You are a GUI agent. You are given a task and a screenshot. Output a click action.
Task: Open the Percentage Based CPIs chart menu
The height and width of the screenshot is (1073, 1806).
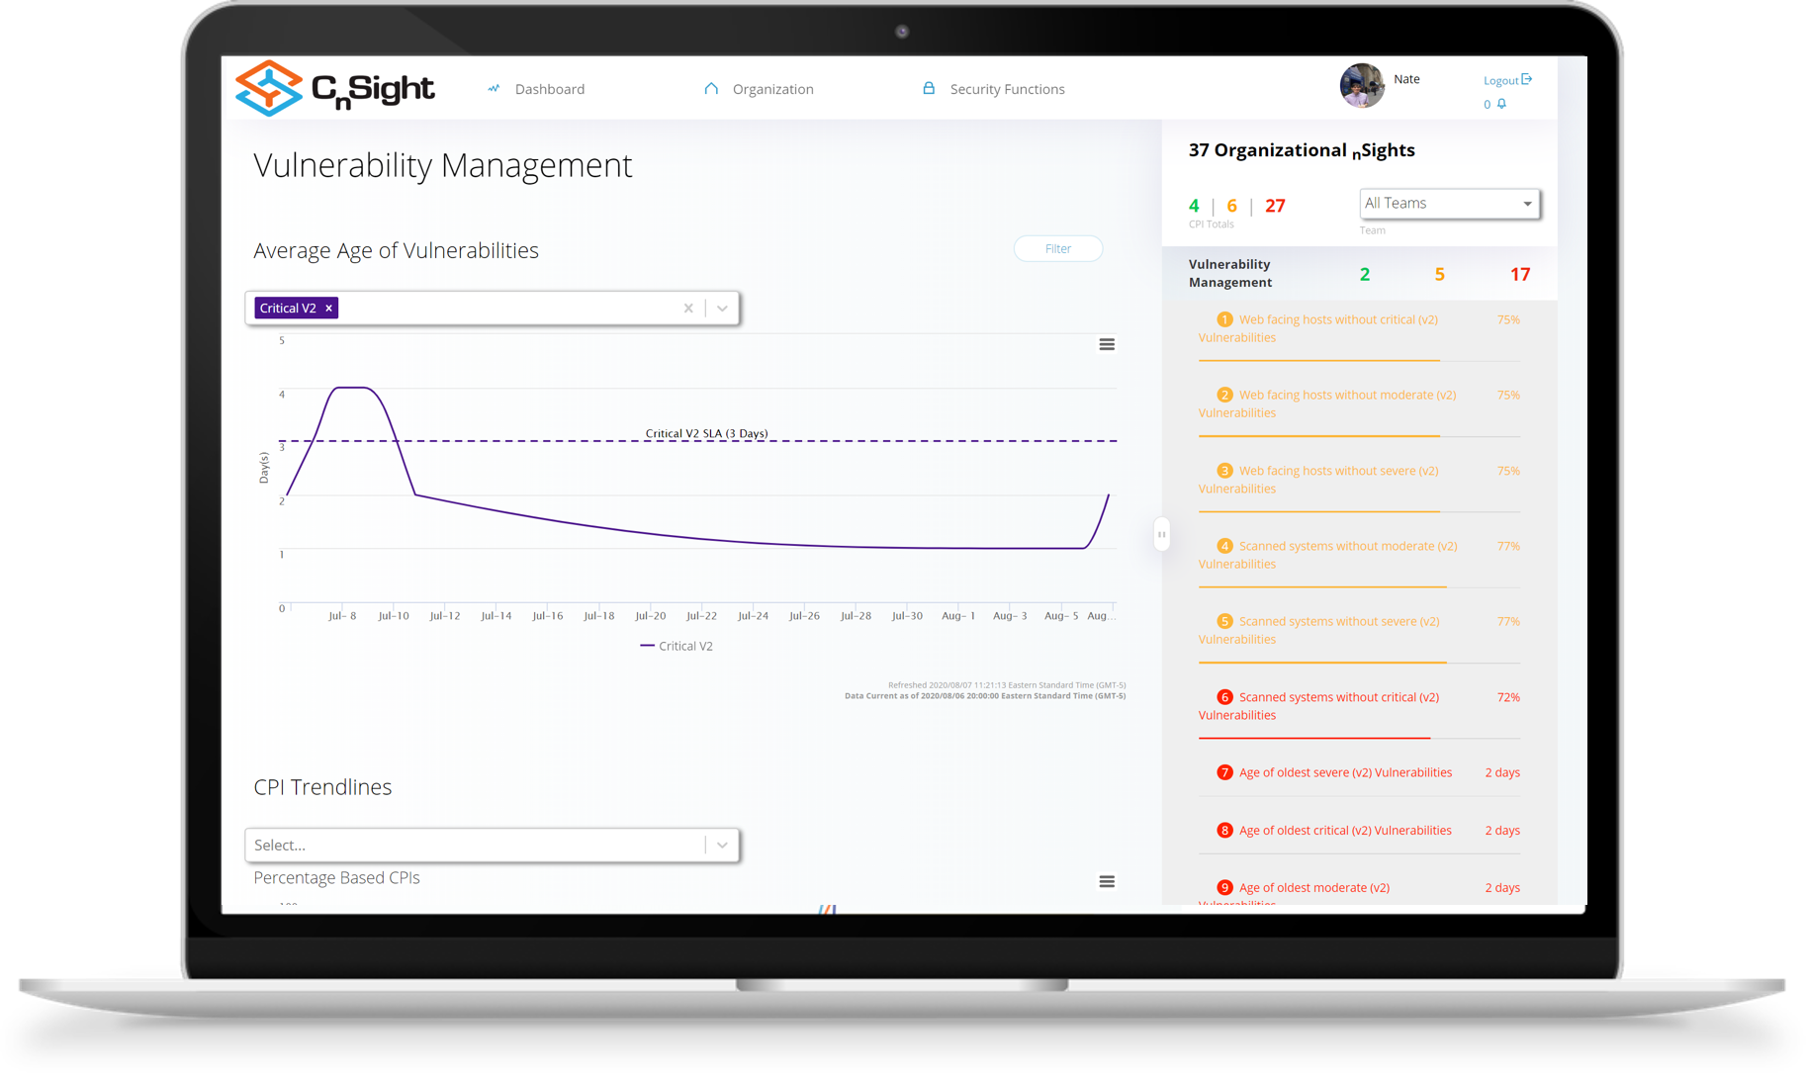point(1107,881)
